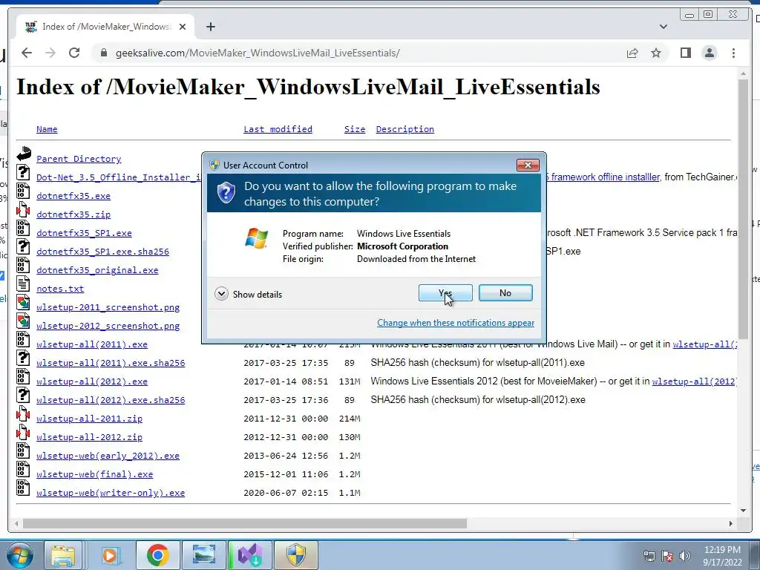Click the Windows logo icon beside Program name
Image resolution: width=760 pixels, height=570 pixels.
point(256,238)
